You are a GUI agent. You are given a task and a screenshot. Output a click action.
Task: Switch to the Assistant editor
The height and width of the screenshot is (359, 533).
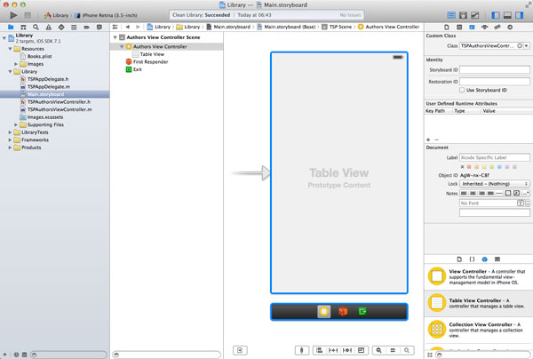463,15
